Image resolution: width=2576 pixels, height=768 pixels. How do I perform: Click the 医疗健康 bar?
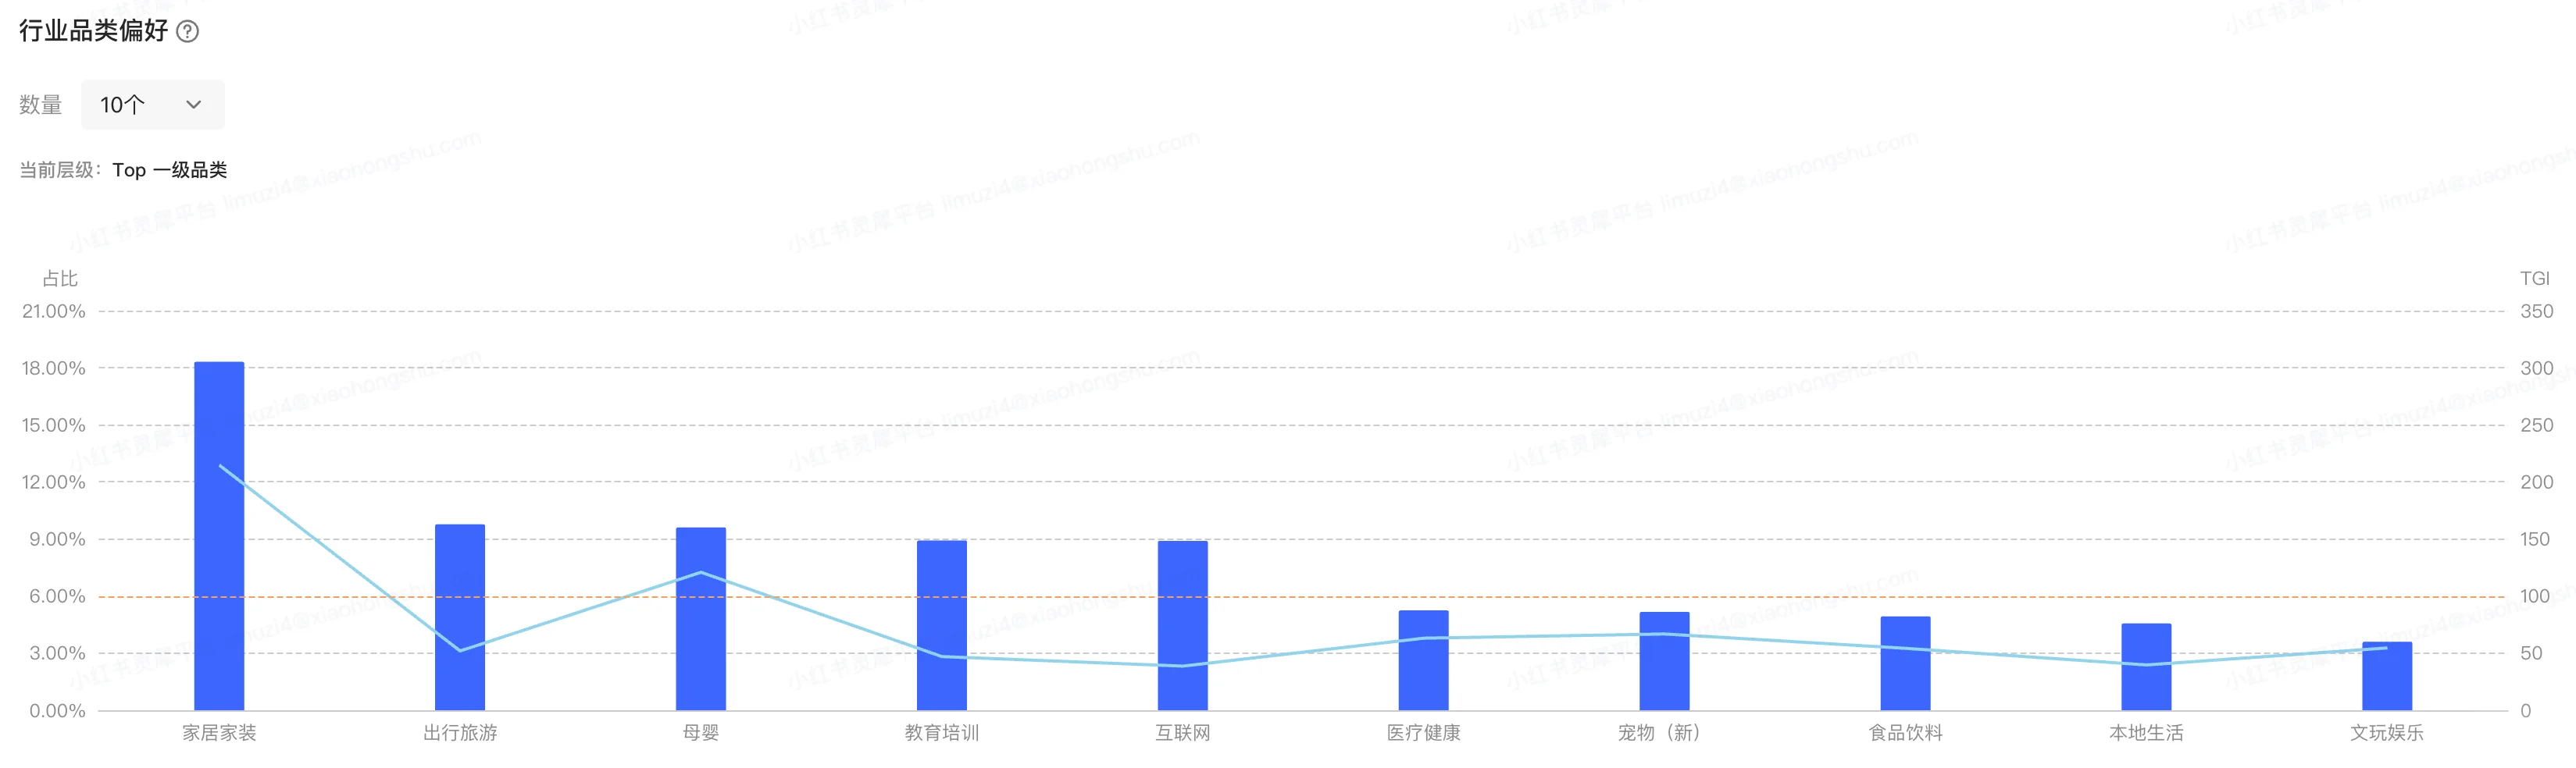1423,660
